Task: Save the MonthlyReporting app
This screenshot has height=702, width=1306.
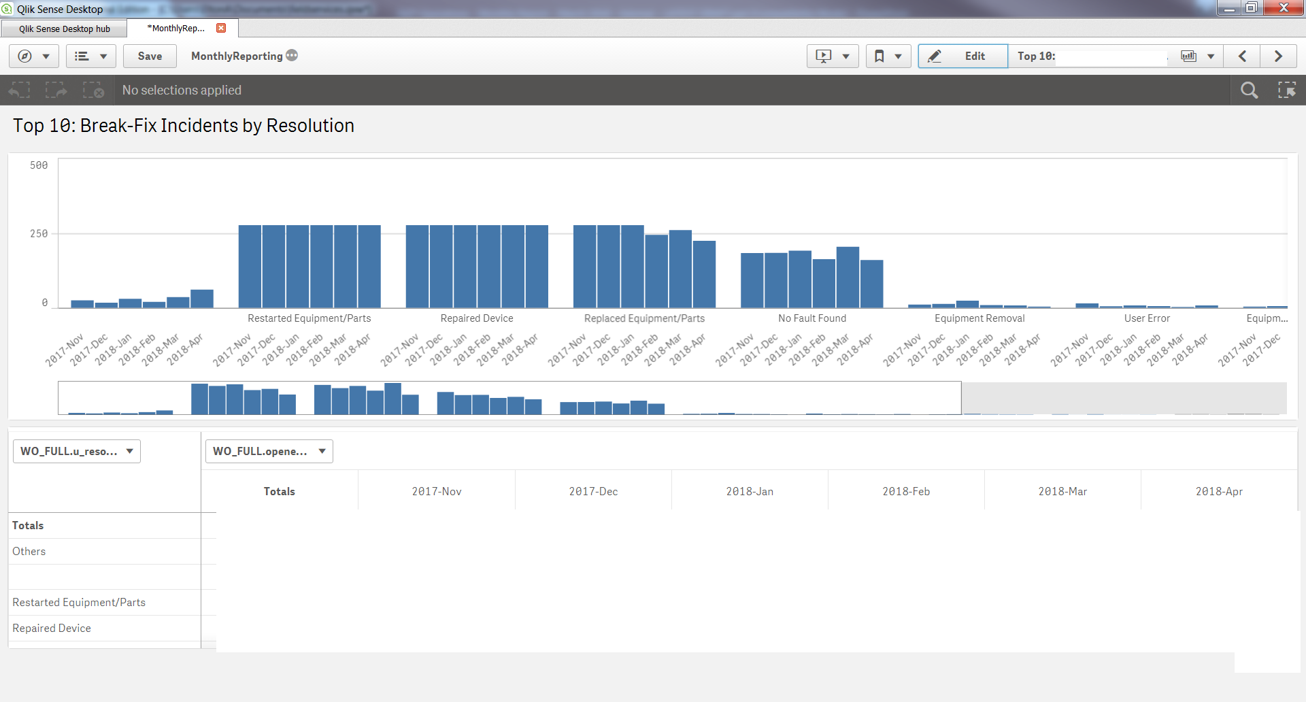Action: coord(150,56)
